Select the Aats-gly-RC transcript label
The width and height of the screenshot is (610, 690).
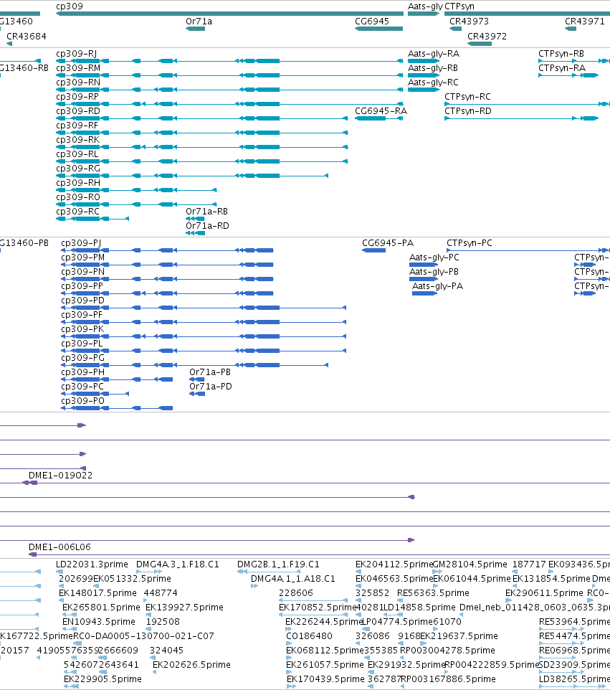click(433, 82)
